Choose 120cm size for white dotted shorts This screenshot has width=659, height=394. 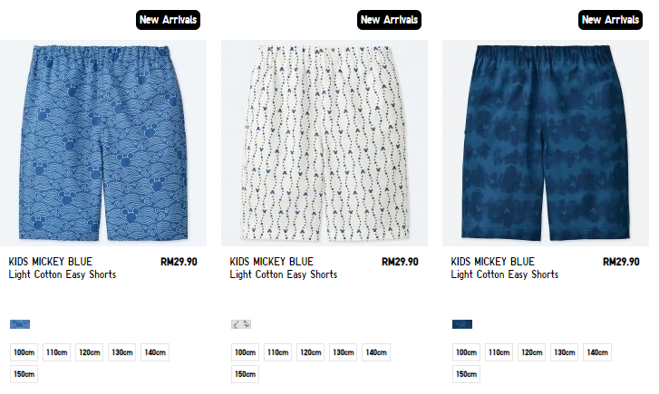[311, 352]
